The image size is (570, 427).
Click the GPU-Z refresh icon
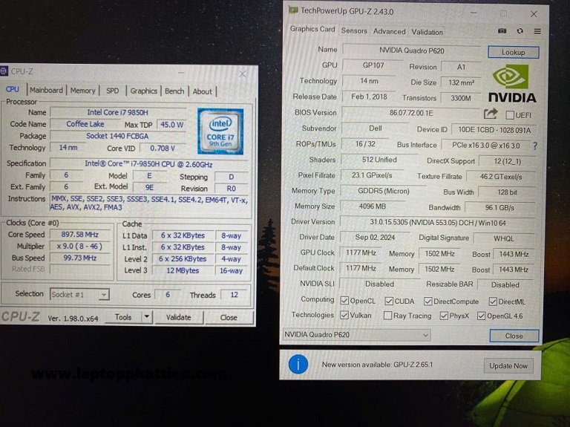coord(520,31)
